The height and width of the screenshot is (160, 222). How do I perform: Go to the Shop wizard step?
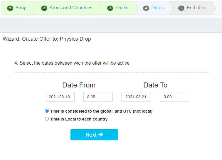pos(17,8)
